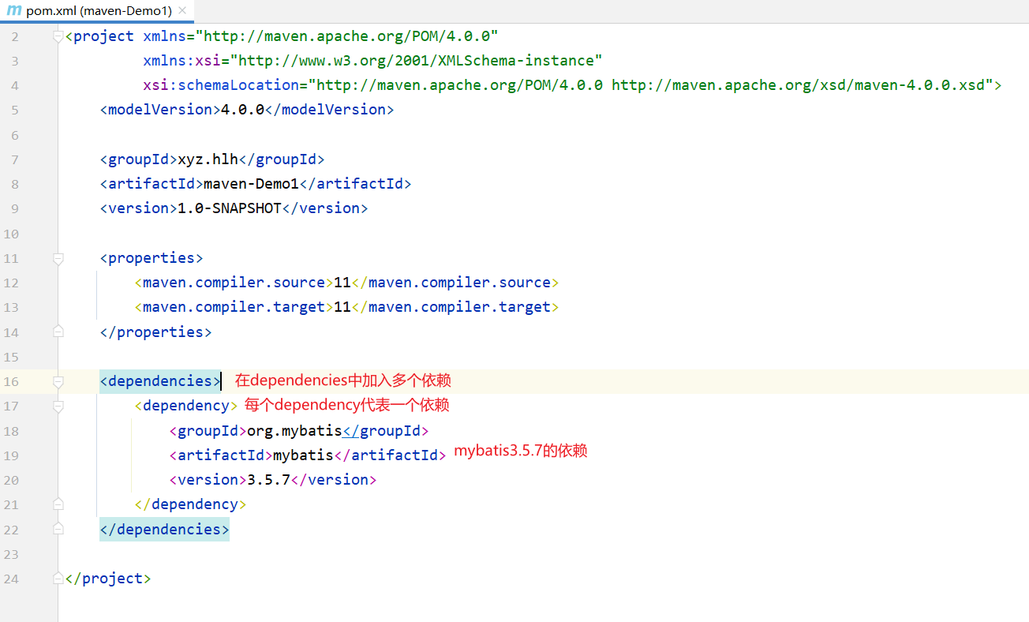Click the artifactId value mybatis
This screenshot has width=1029, height=622.
[x=303, y=455]
